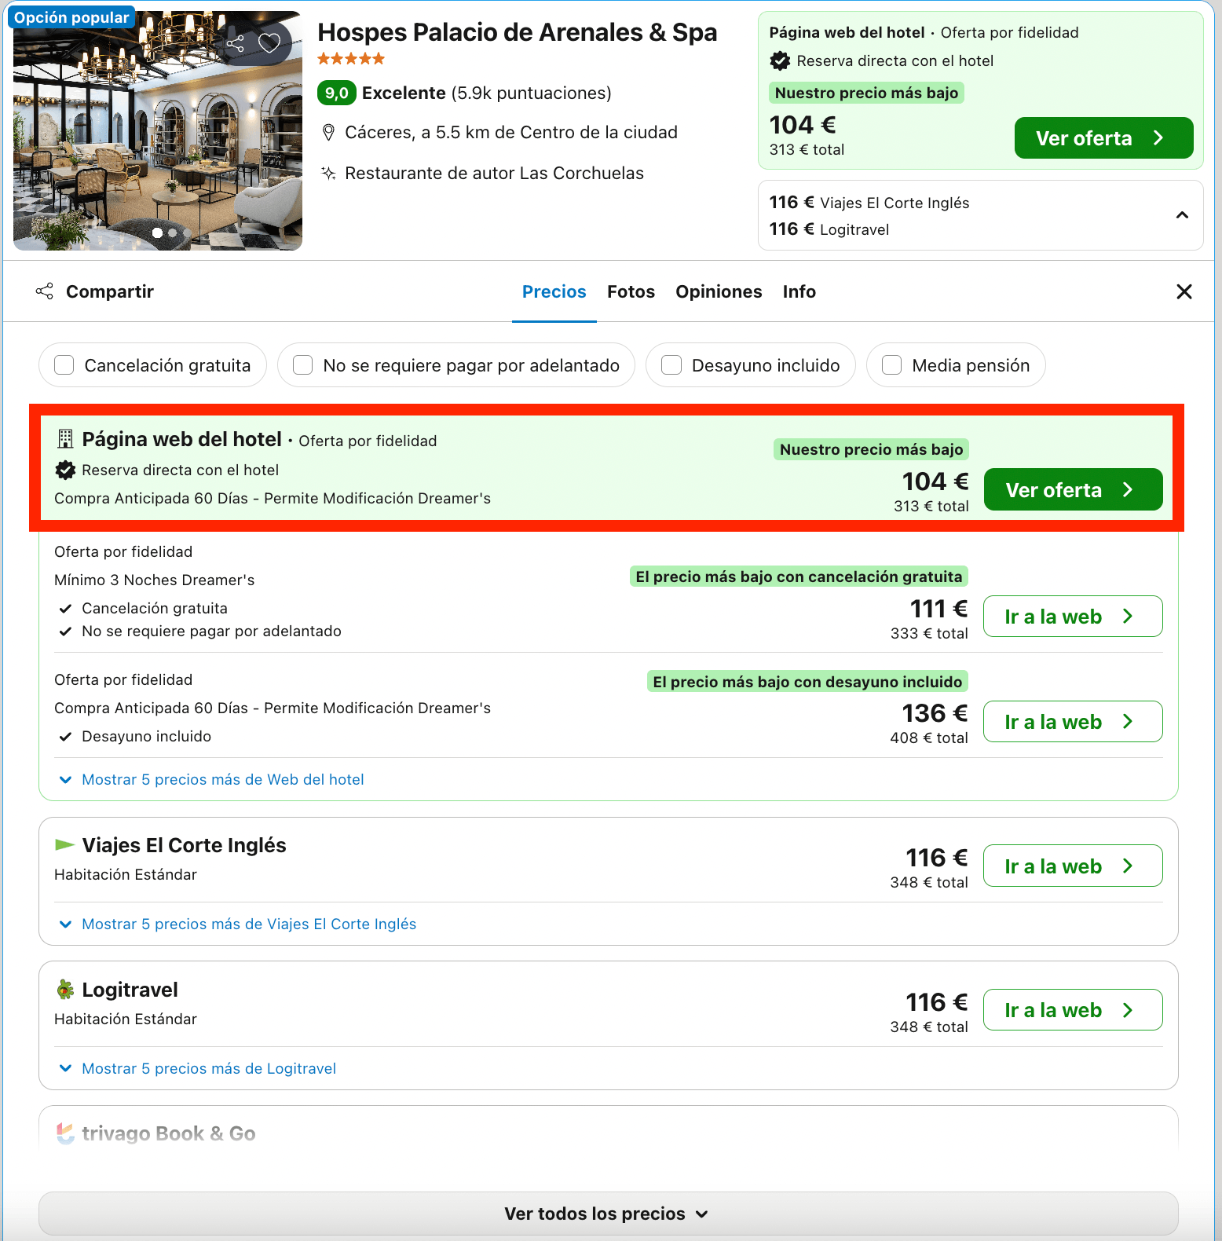Image resolution: width=1222 pixels, height=1241 pixels.
Task: Open the hotel lobby photo thumbnail
Action: 158,130
